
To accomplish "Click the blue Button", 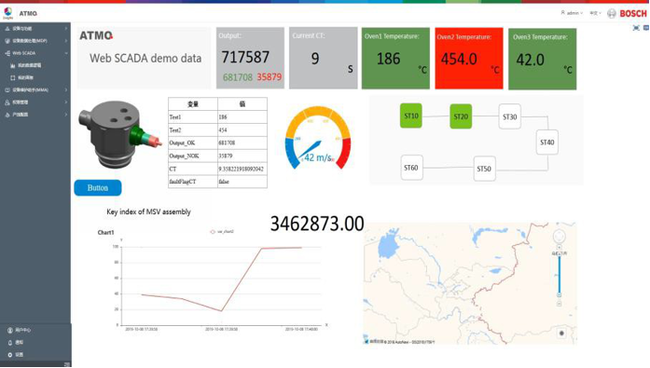I will (98, 187).
